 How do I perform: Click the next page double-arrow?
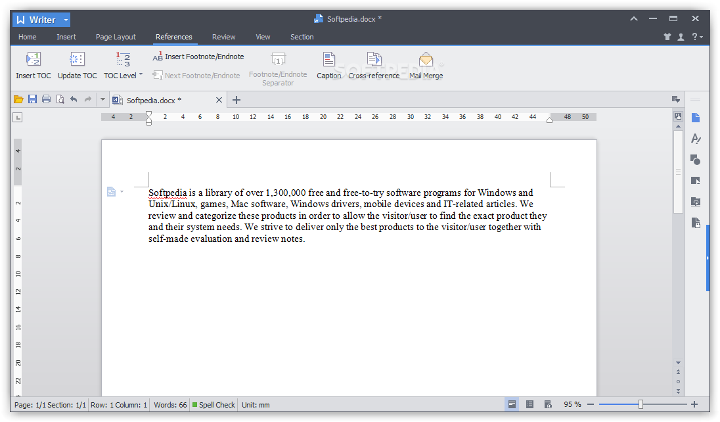pyautogui.click(x=678, y=391)
